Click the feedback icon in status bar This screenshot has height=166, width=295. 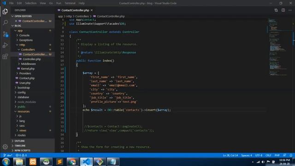click(284, 155)
